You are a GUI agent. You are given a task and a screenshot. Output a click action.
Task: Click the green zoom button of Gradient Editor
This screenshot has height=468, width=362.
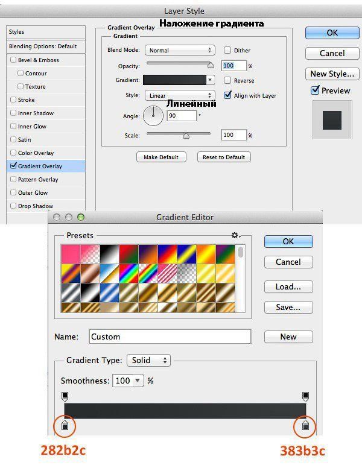81,217
